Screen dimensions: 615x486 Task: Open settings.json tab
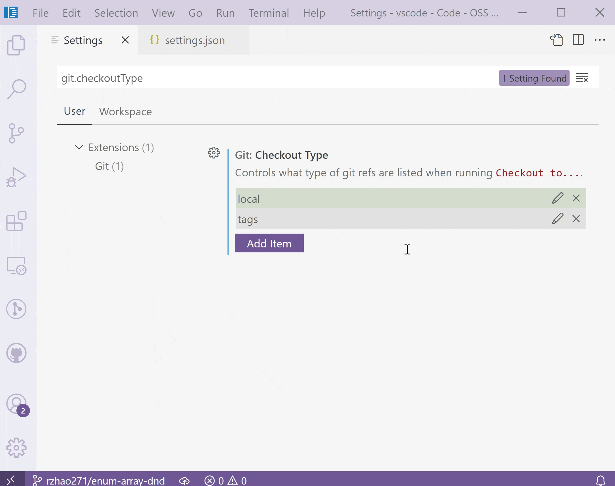point(194,40)
